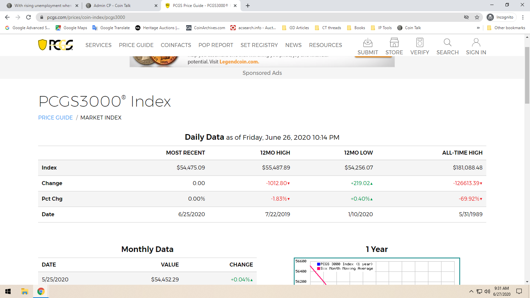Image resolution: width=530 pixels, height=298 pixels.
Task: Click the Sign In person icon
Action: [x=476, y=46]
